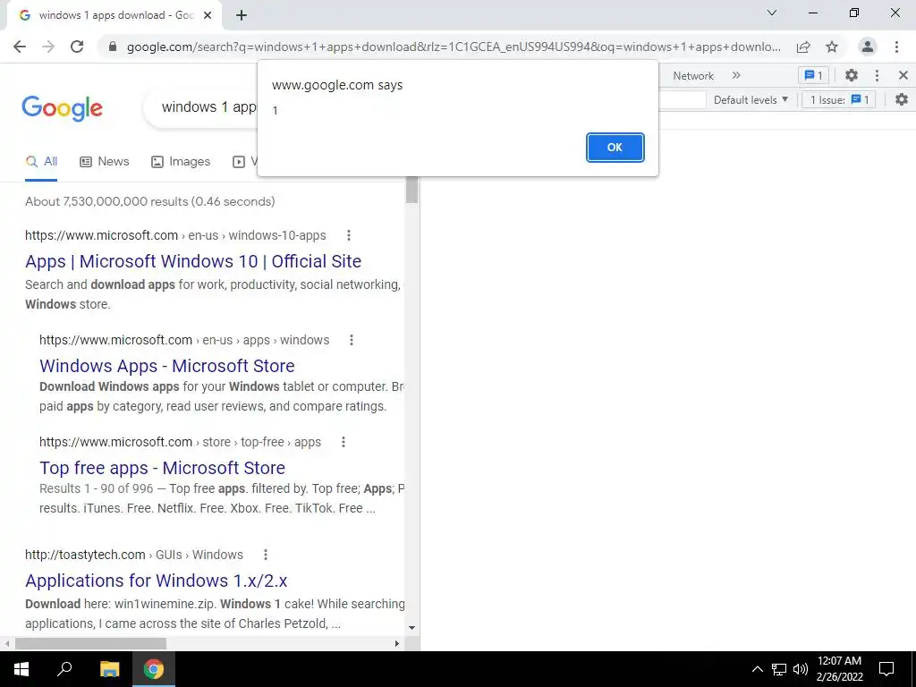Focus the Google search box
The image size is (916, 687).
[201, 107]
